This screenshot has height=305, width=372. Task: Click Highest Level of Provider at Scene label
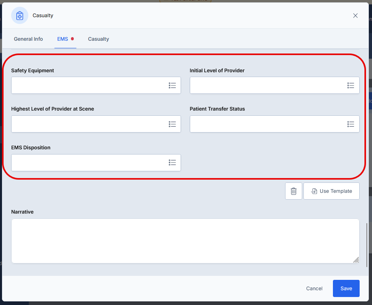coord(53,109)
